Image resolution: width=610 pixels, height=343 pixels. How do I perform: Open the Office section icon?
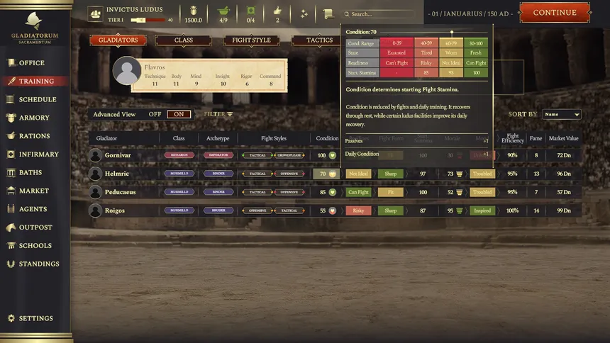point(11,62)
